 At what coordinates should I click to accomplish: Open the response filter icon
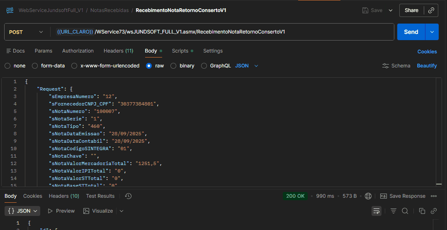click(393, 211)
